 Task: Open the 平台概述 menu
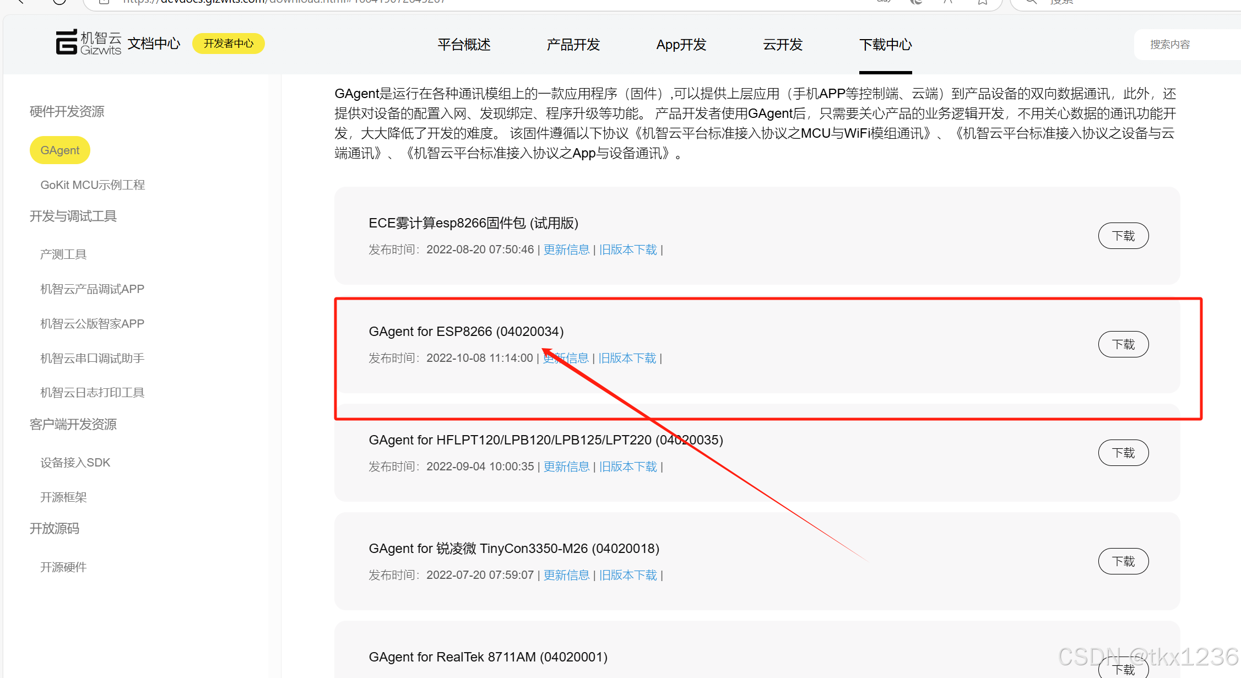464,45
